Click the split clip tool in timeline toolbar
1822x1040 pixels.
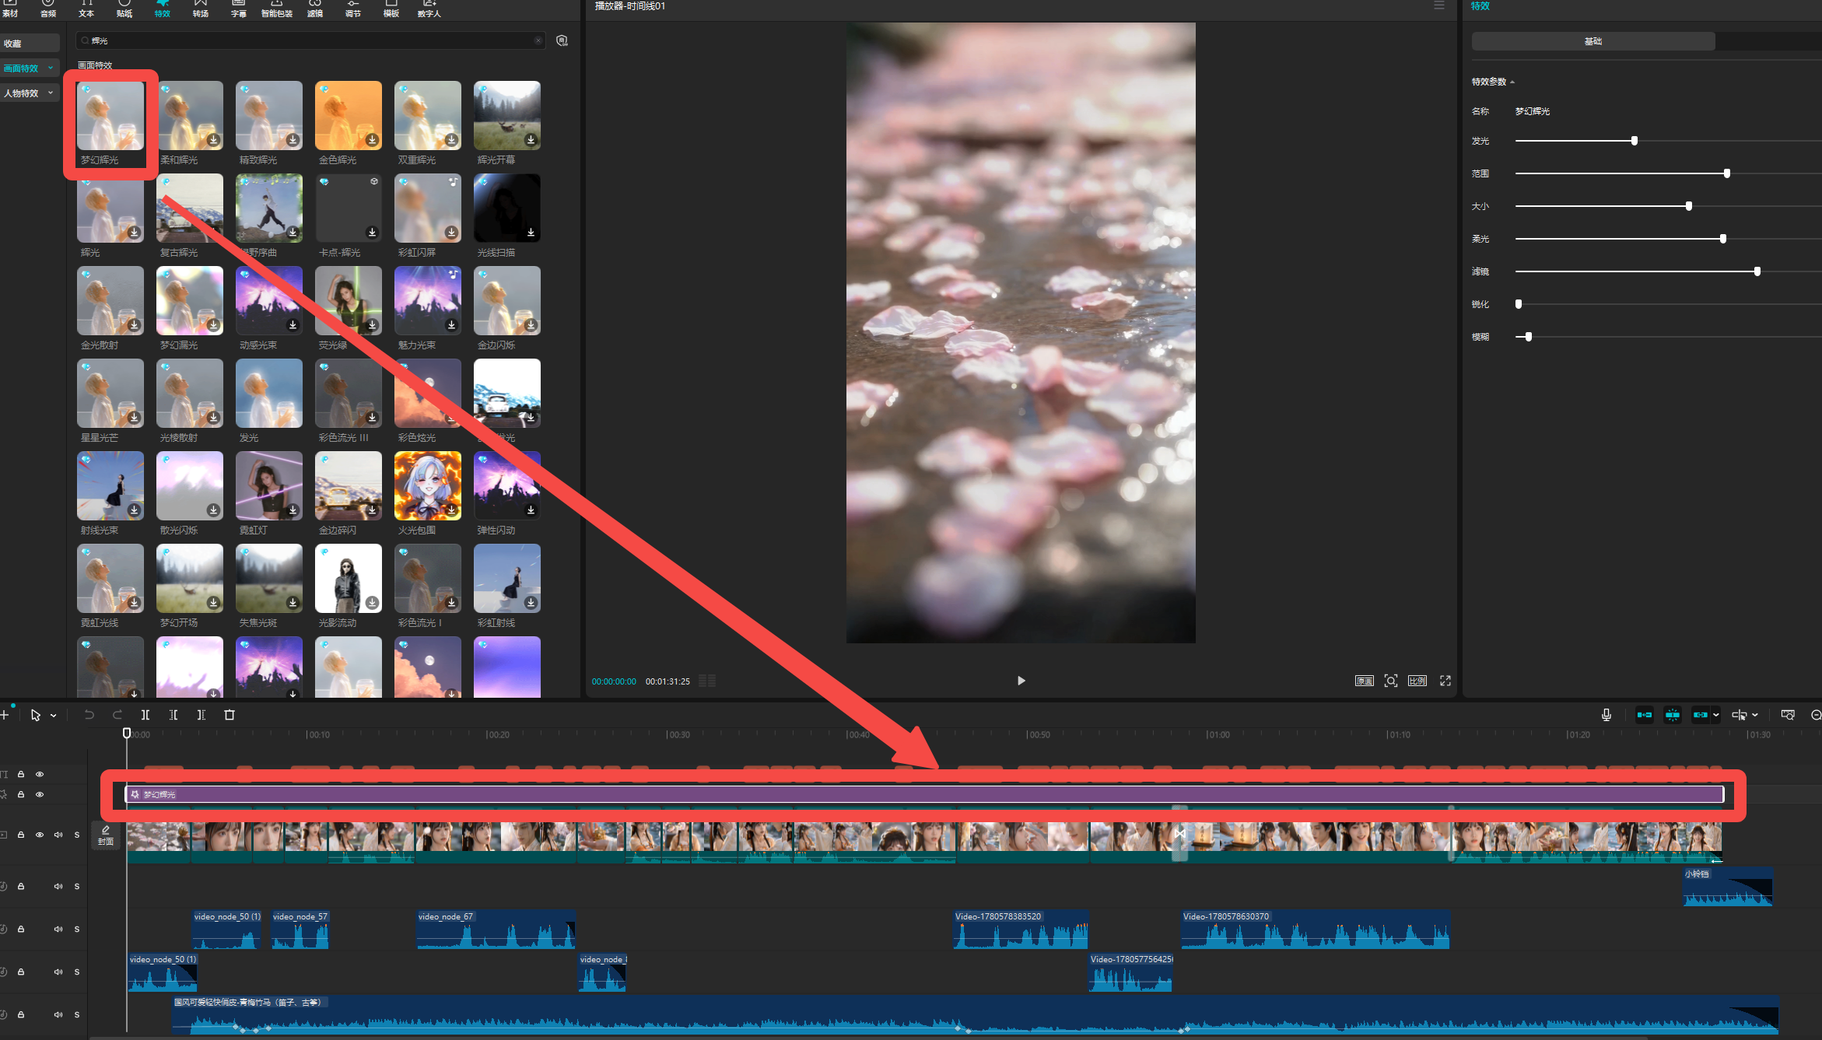coord(145,715)
